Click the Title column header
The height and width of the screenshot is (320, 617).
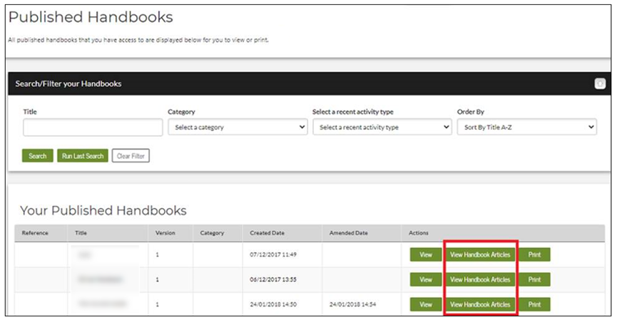[81, 233]
